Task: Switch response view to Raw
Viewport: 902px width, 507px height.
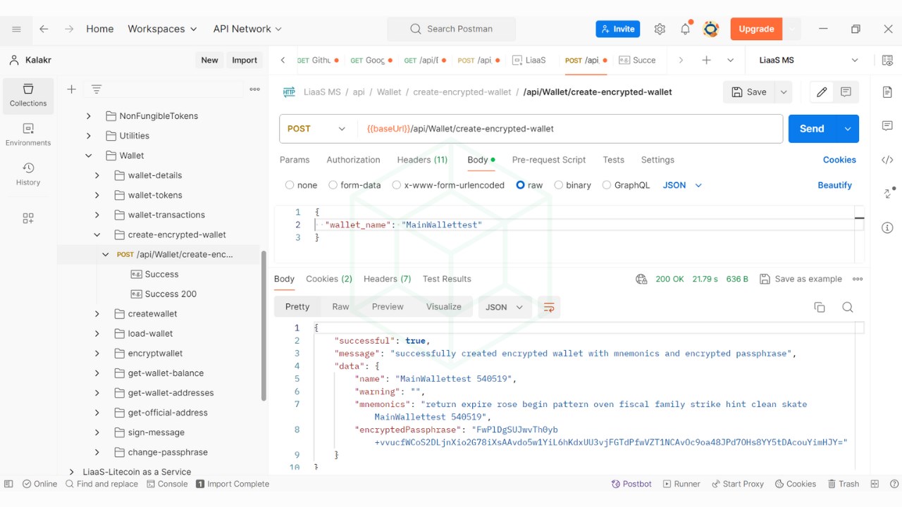Action: click(340, 307)
